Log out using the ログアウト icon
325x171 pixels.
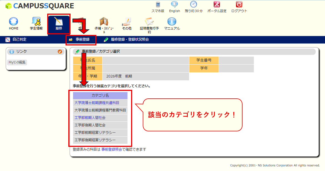point(239,4)
